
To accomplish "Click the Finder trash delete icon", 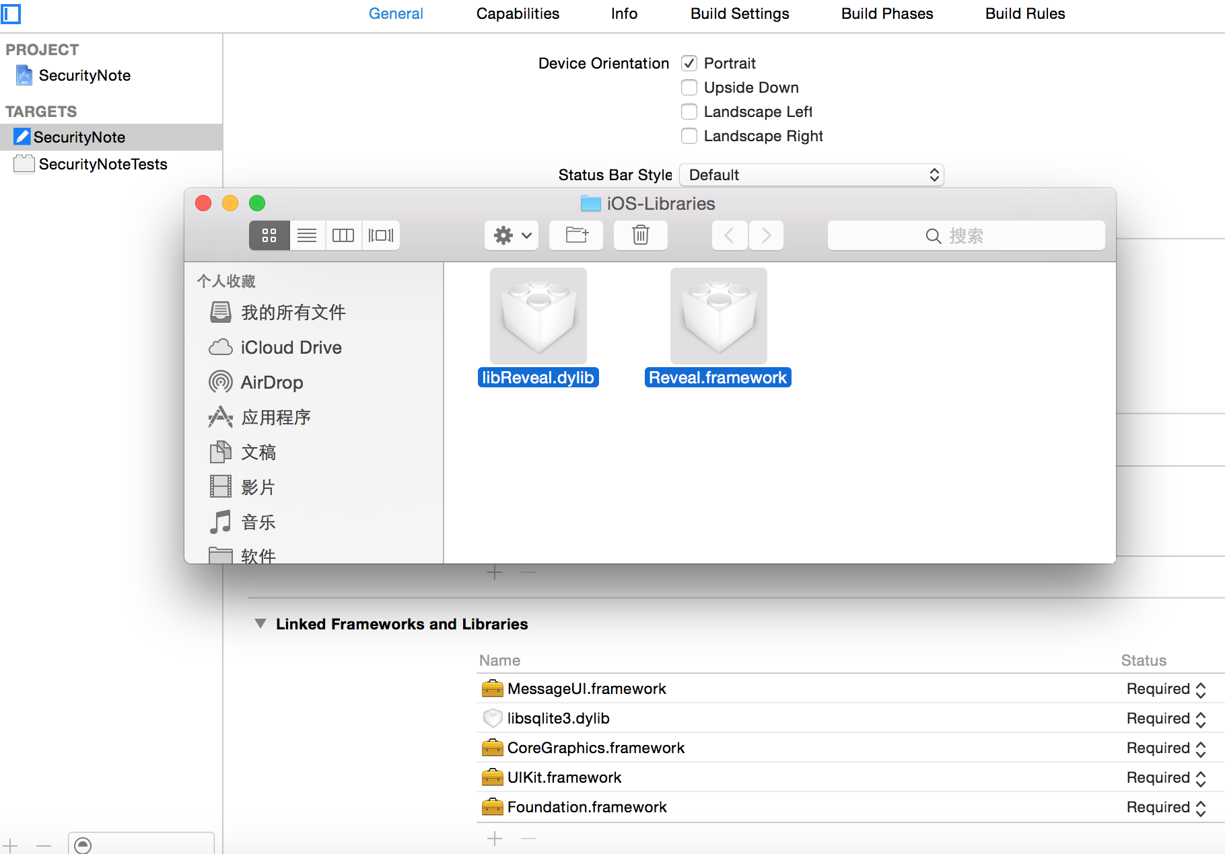I will coord(641,235).
